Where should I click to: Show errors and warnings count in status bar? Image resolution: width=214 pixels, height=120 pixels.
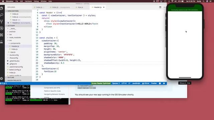[3, 83]
